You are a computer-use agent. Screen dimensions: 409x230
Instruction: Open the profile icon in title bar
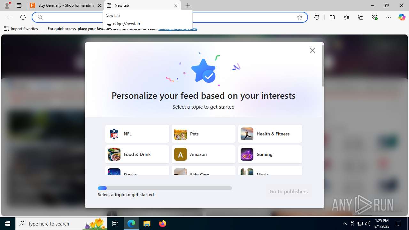[x=7, y=5]
